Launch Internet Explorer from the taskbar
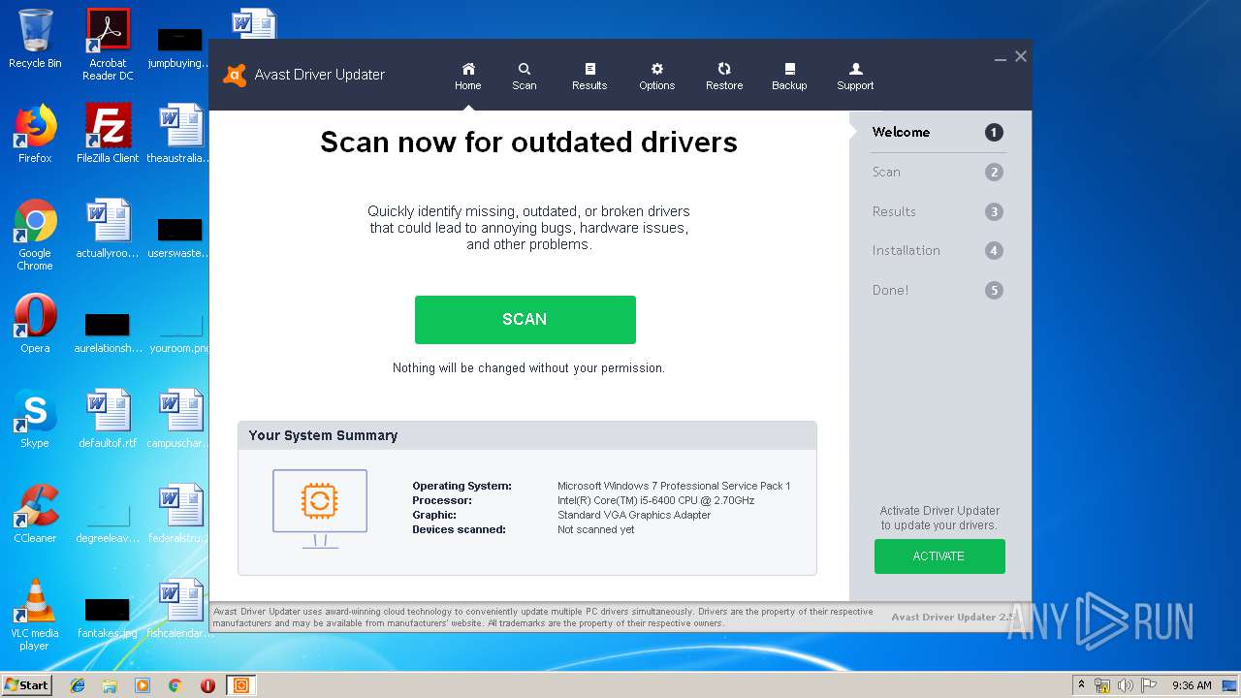Viewport: 1241px width, 698px height. (78, 685)
